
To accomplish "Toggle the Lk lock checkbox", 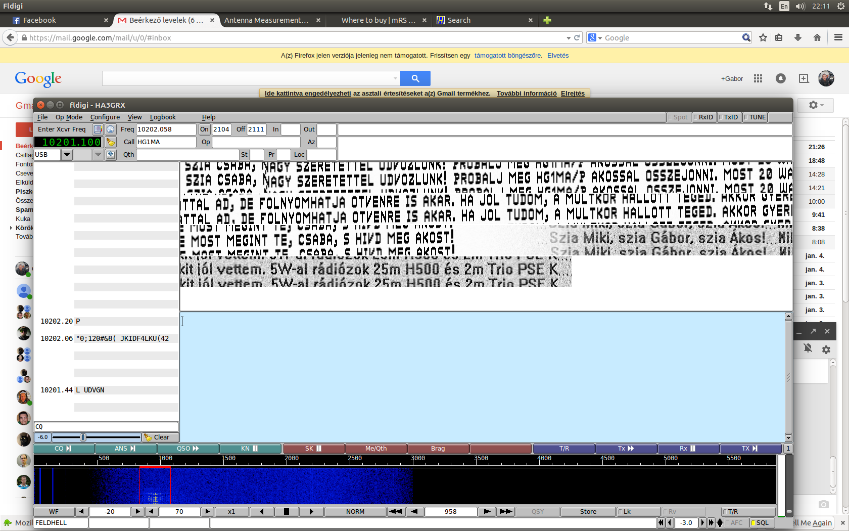I will [638, 512].
